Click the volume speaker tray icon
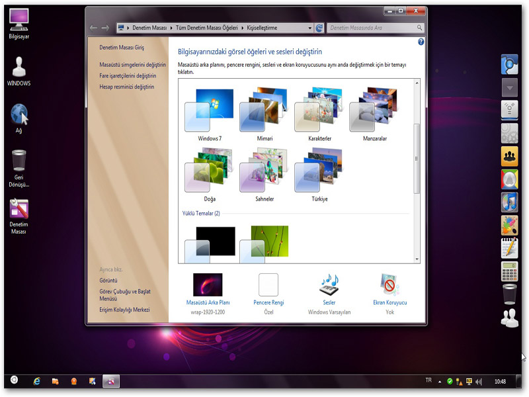The image size is (529, 397). pyautogui.click(x=479, y=381)
